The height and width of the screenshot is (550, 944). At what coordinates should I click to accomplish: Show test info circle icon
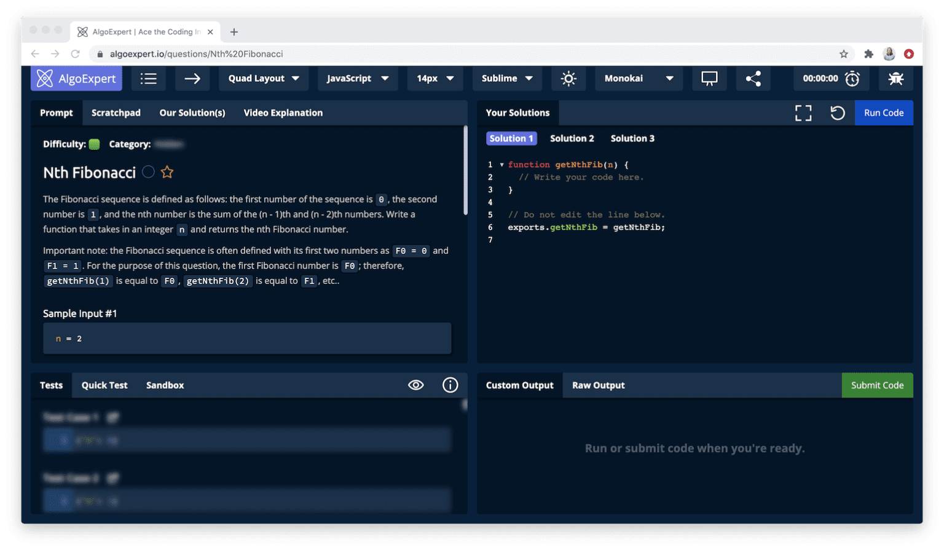pyautogui.click(x=450, y=385)
